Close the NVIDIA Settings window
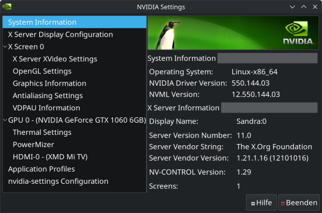 pyautogui.click(x=315, y=7)
